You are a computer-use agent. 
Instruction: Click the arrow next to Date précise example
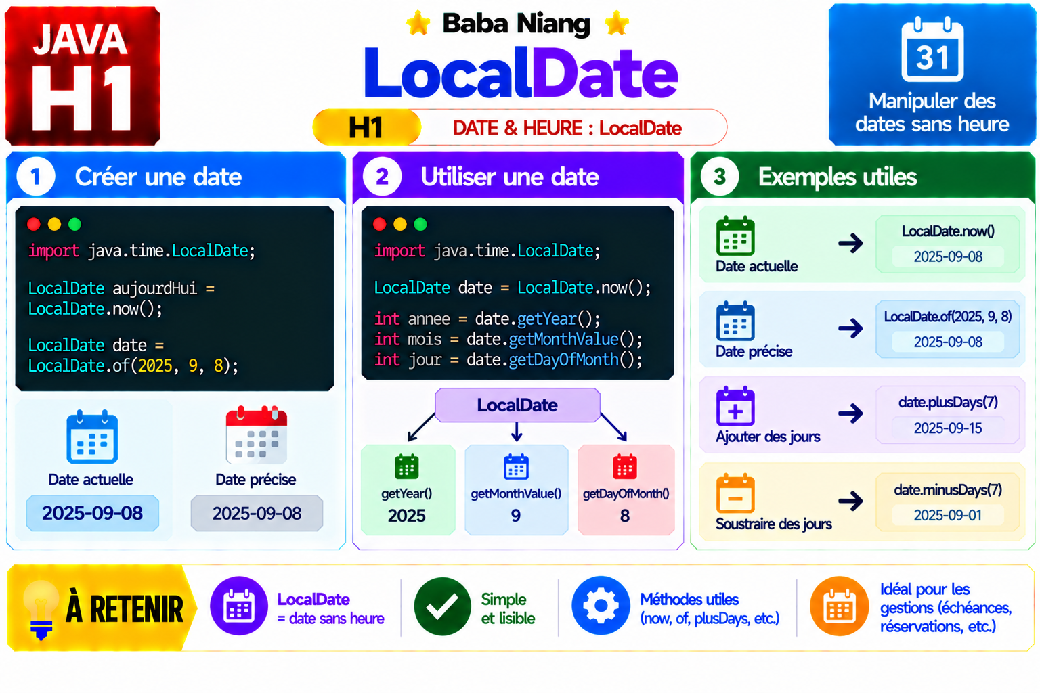tap(851, 328)
